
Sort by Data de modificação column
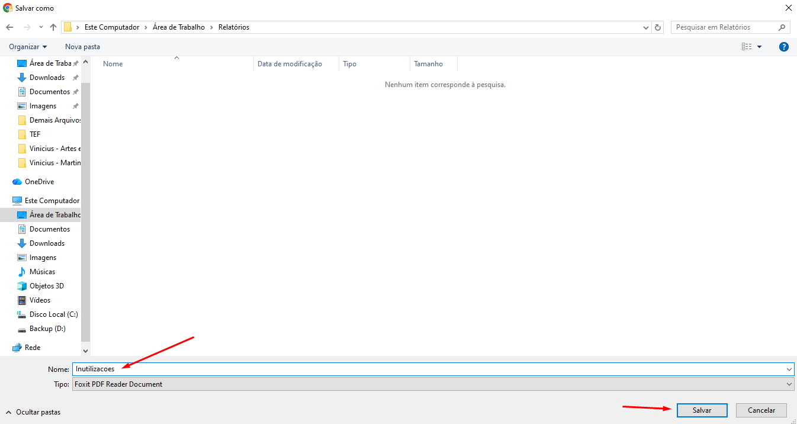pos(290,64)
